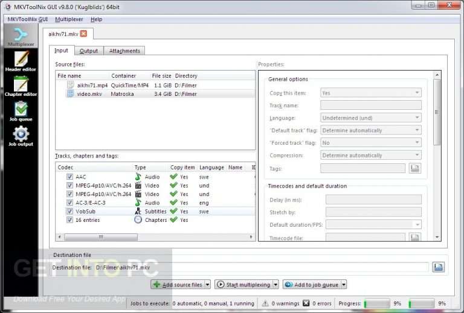The width and height of the screenshot is (464, 313).
Task: Select the Multiplexer tool icon
Action: pyautogui.click(x=21, y=37)
